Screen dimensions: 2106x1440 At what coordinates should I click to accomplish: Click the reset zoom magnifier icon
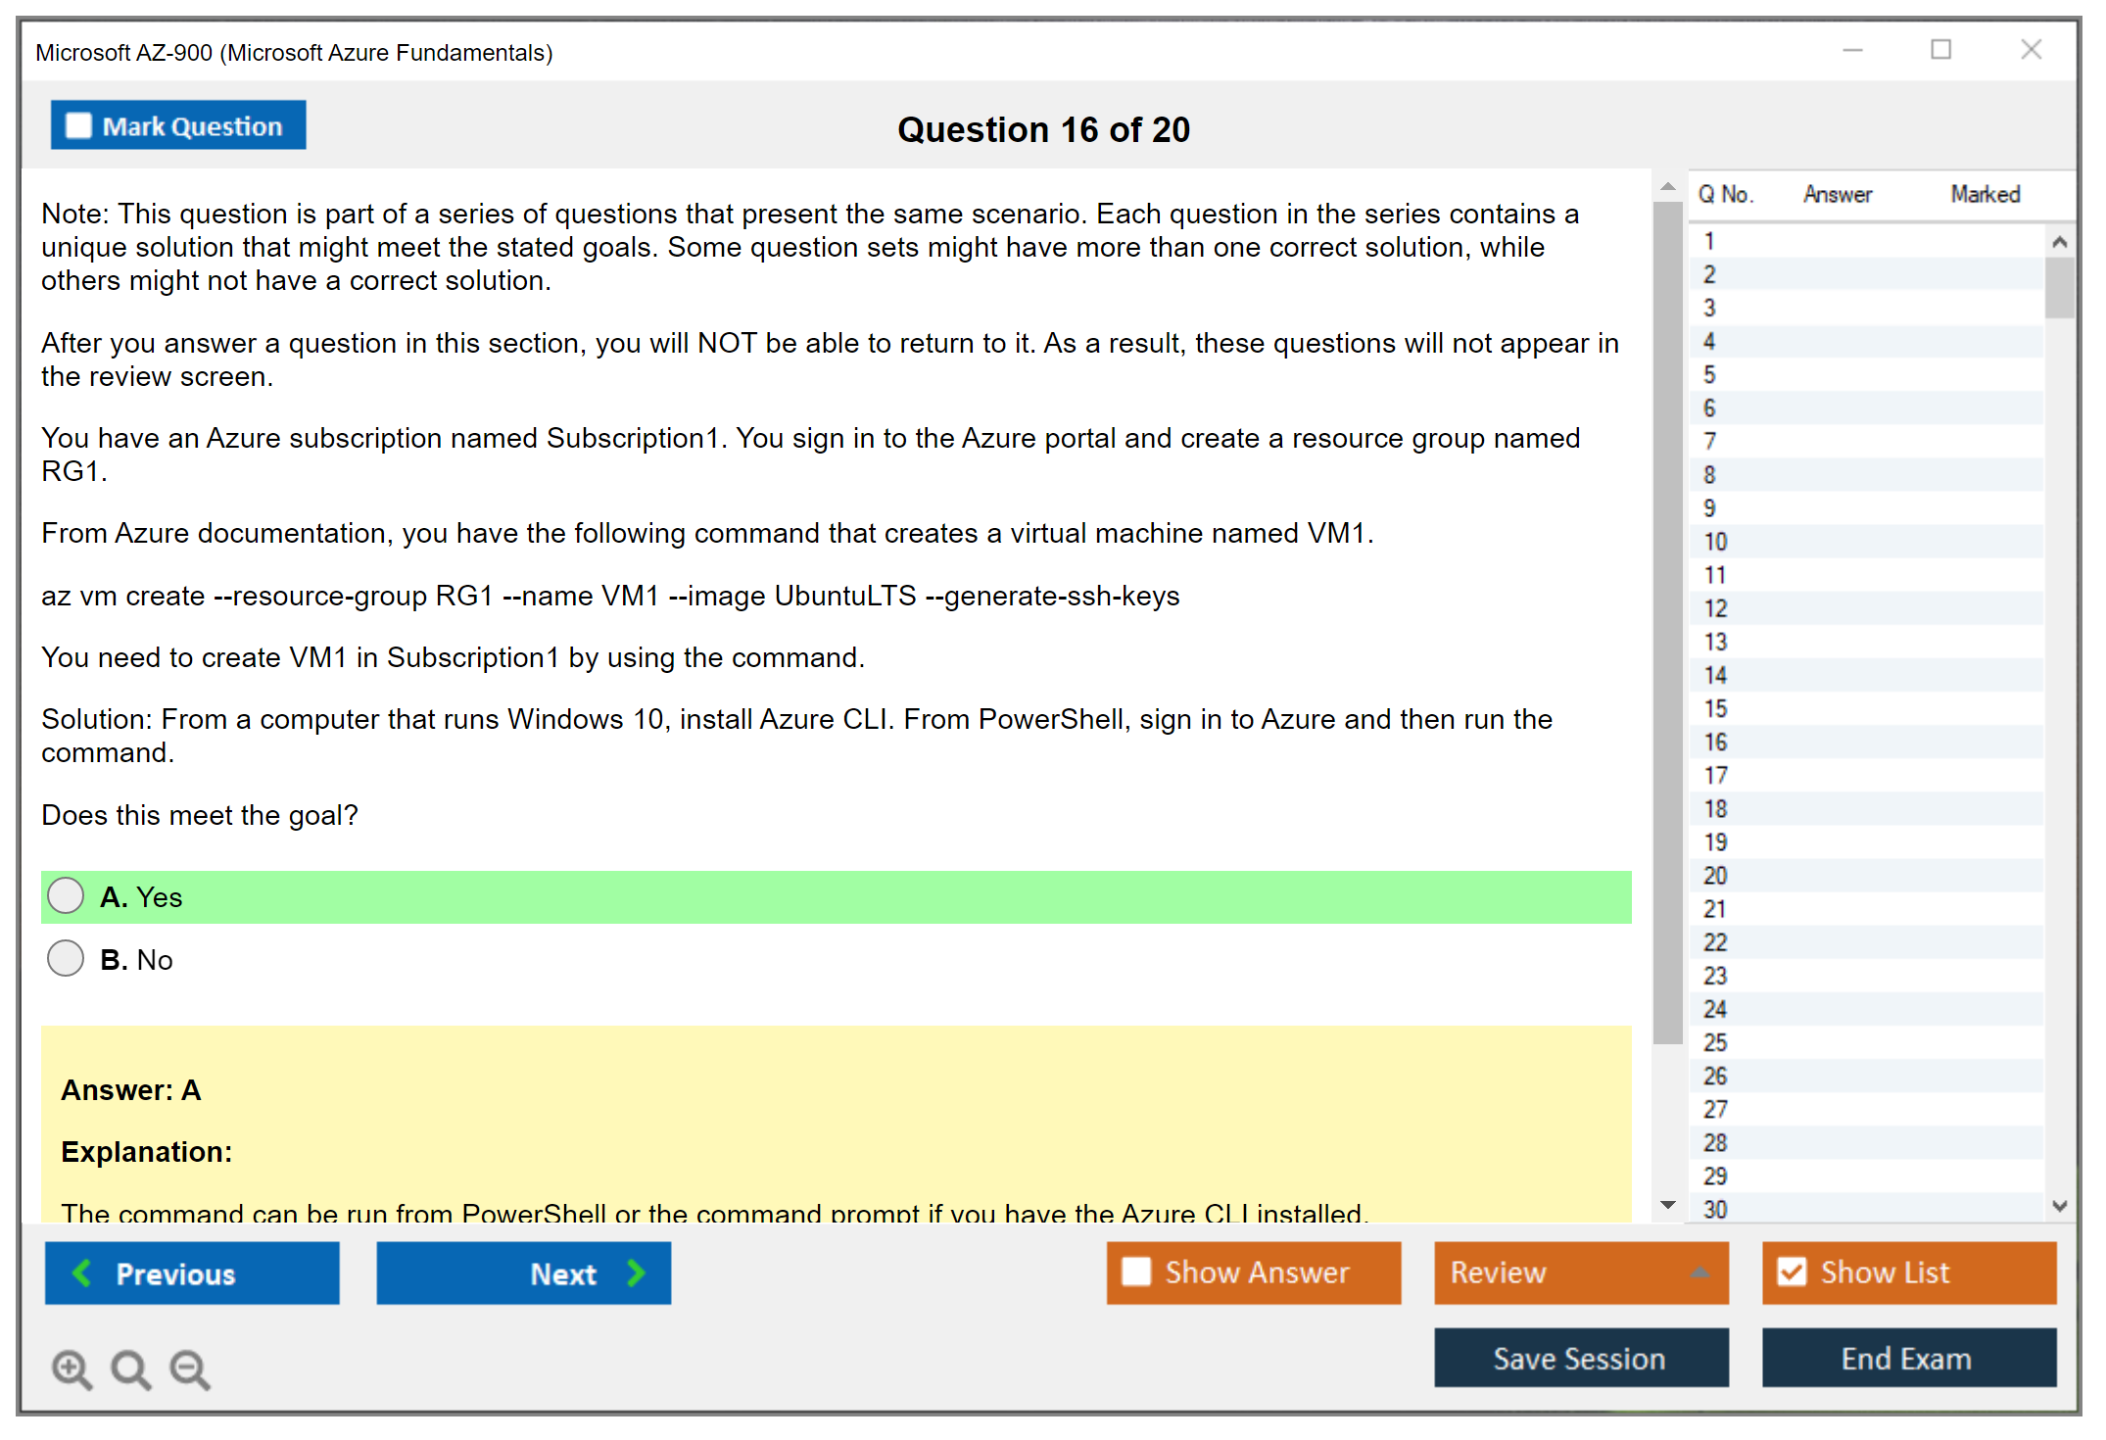(130, 1369)
